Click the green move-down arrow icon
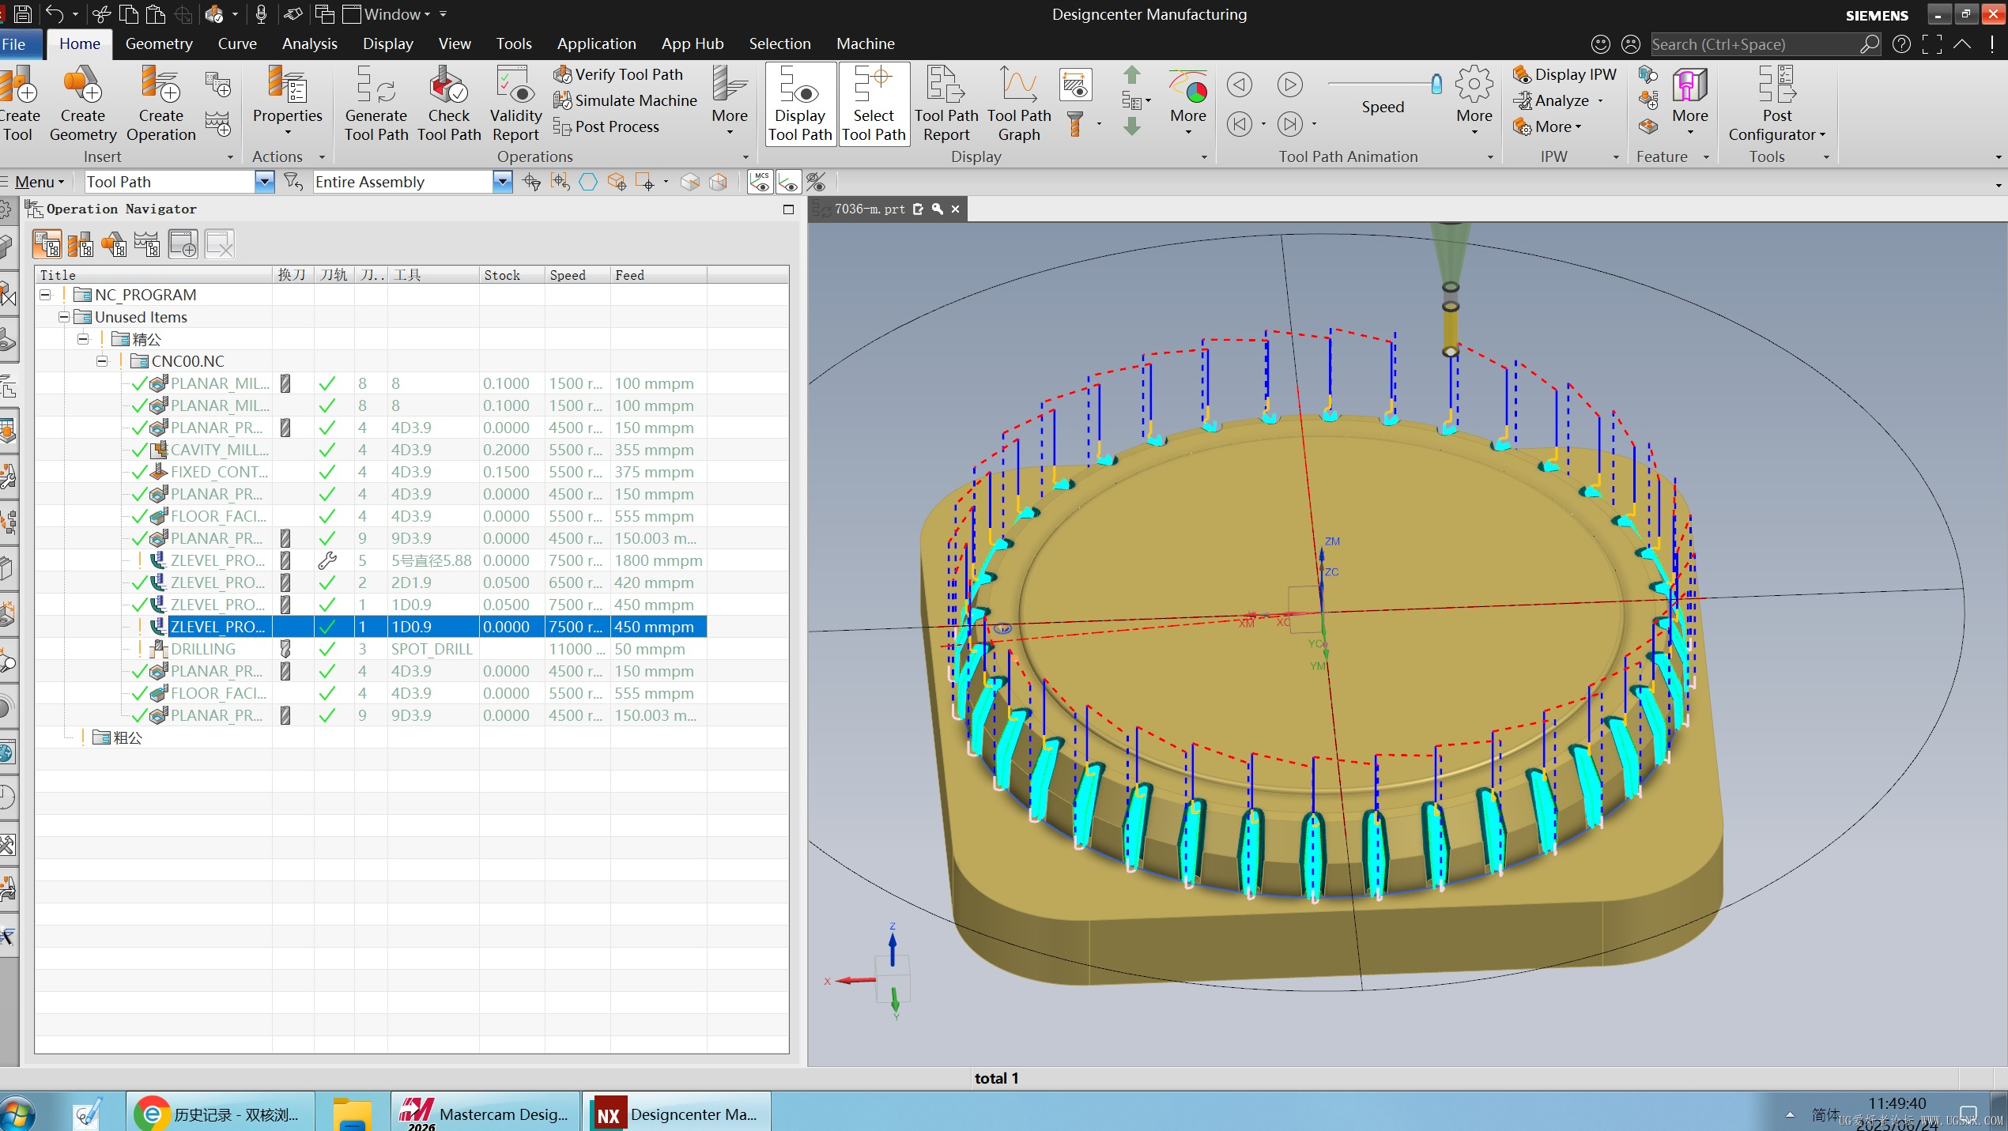 [1132, 126]
